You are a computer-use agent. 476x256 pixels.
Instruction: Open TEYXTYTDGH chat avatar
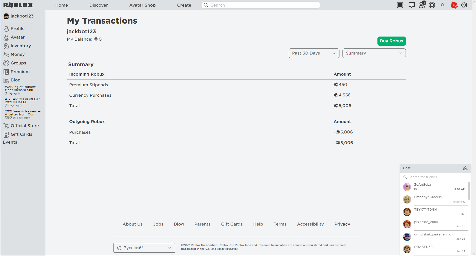click(x=407, y=212)
